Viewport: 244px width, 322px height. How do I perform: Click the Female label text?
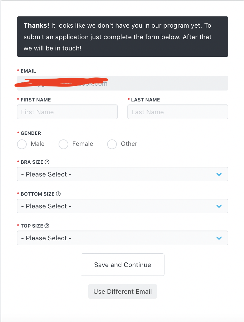(83, 144)
